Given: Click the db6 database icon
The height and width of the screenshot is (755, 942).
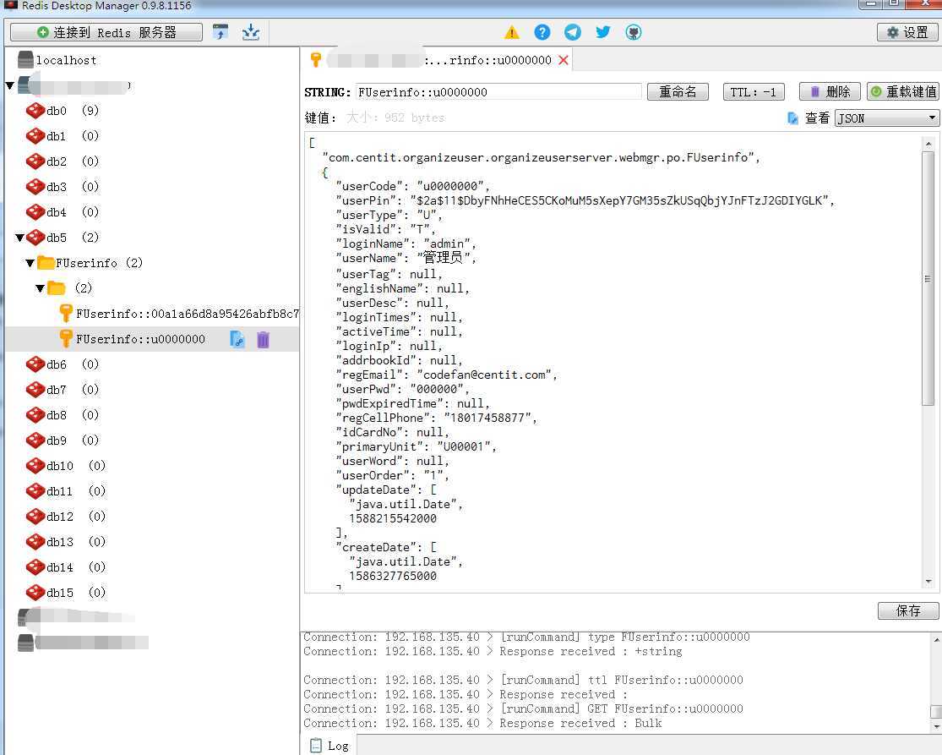Looking at the screenshot, I should click(x=35, y=364).
